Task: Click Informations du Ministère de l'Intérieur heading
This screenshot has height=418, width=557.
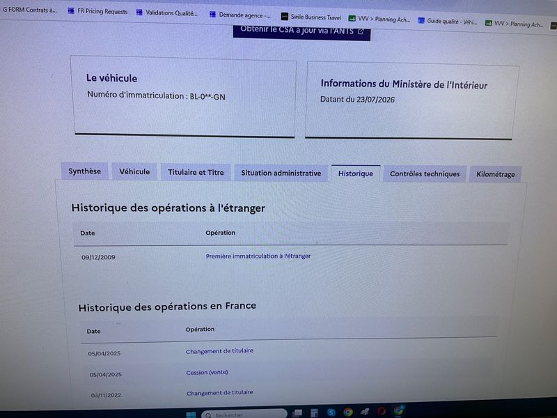Action: point(404,84)
